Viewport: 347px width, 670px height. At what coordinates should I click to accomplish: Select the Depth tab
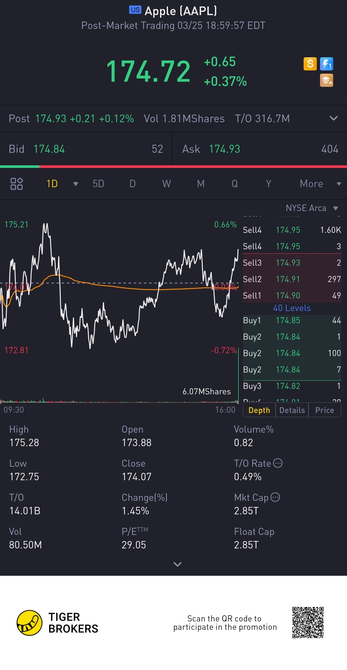click(x=259, y=410)
